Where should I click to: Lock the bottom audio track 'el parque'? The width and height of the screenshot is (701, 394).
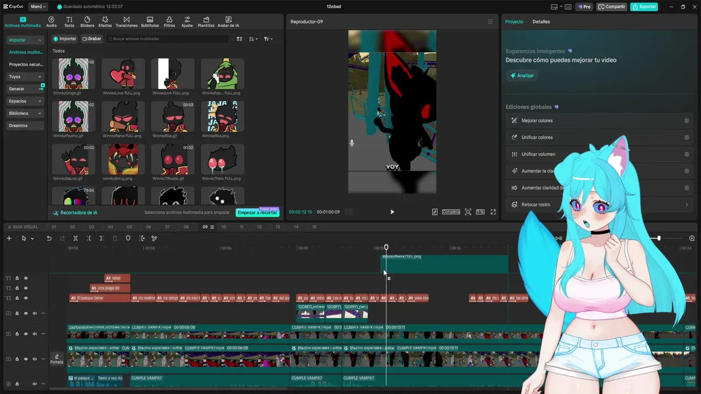point(17,384)
